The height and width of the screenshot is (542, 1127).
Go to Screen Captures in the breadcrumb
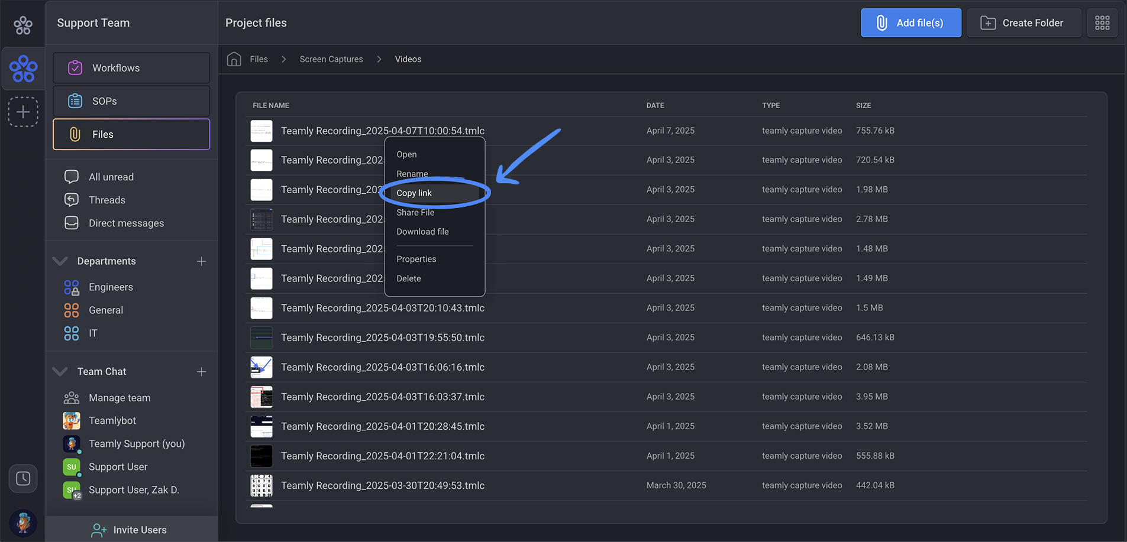331,59
